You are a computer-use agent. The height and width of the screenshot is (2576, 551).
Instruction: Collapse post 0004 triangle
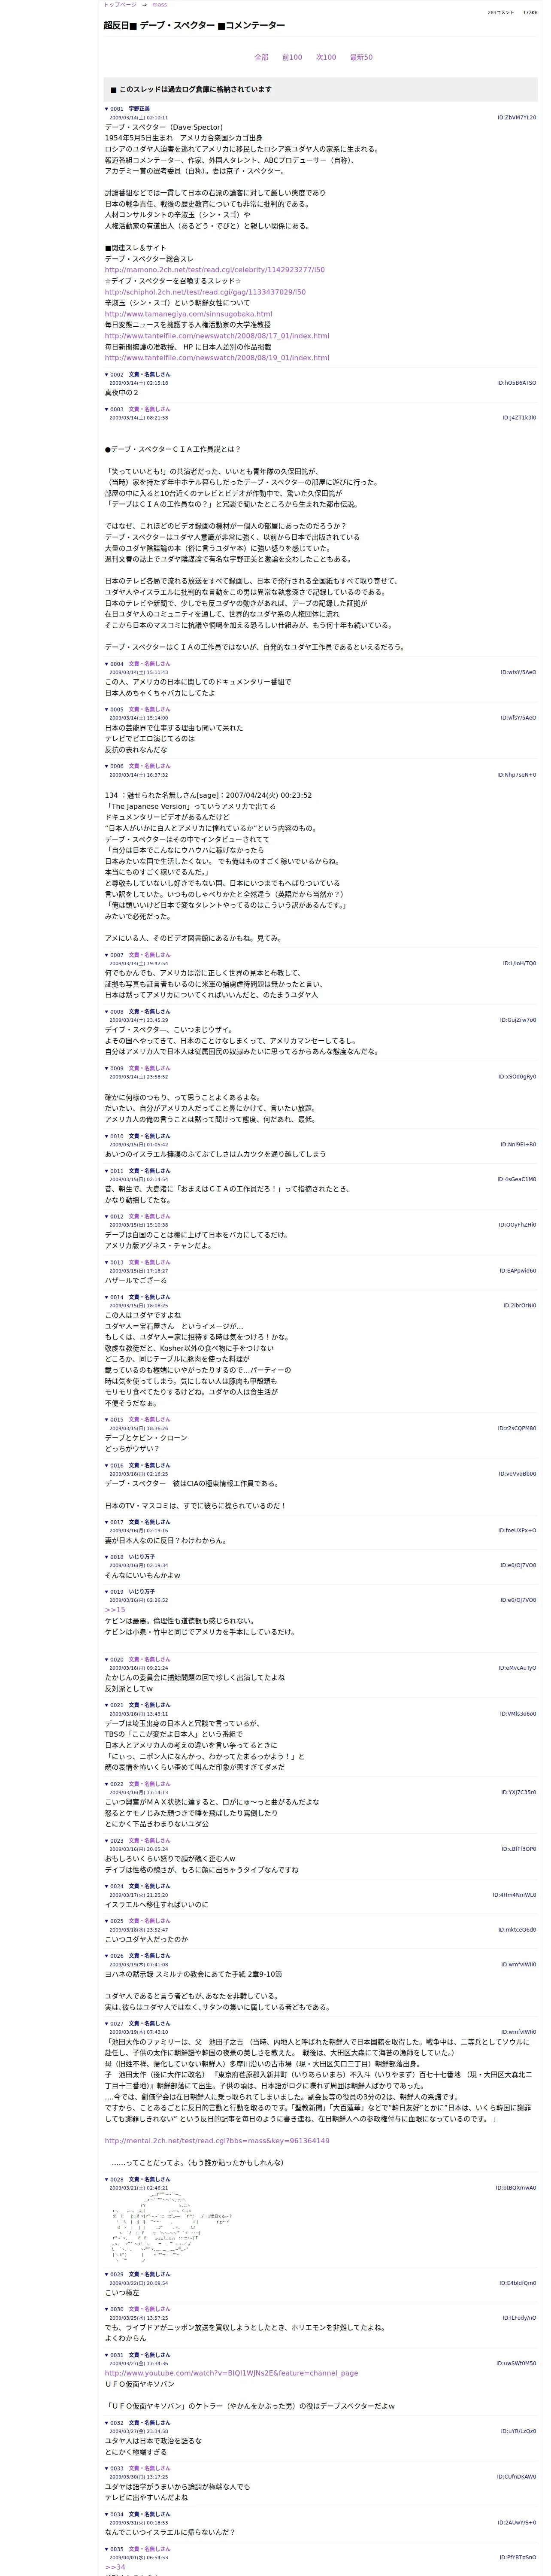pos(107,664)
